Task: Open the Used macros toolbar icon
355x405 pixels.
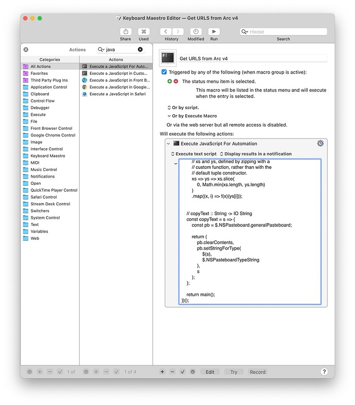Action: pyautogui.click(x=144, y=32)
